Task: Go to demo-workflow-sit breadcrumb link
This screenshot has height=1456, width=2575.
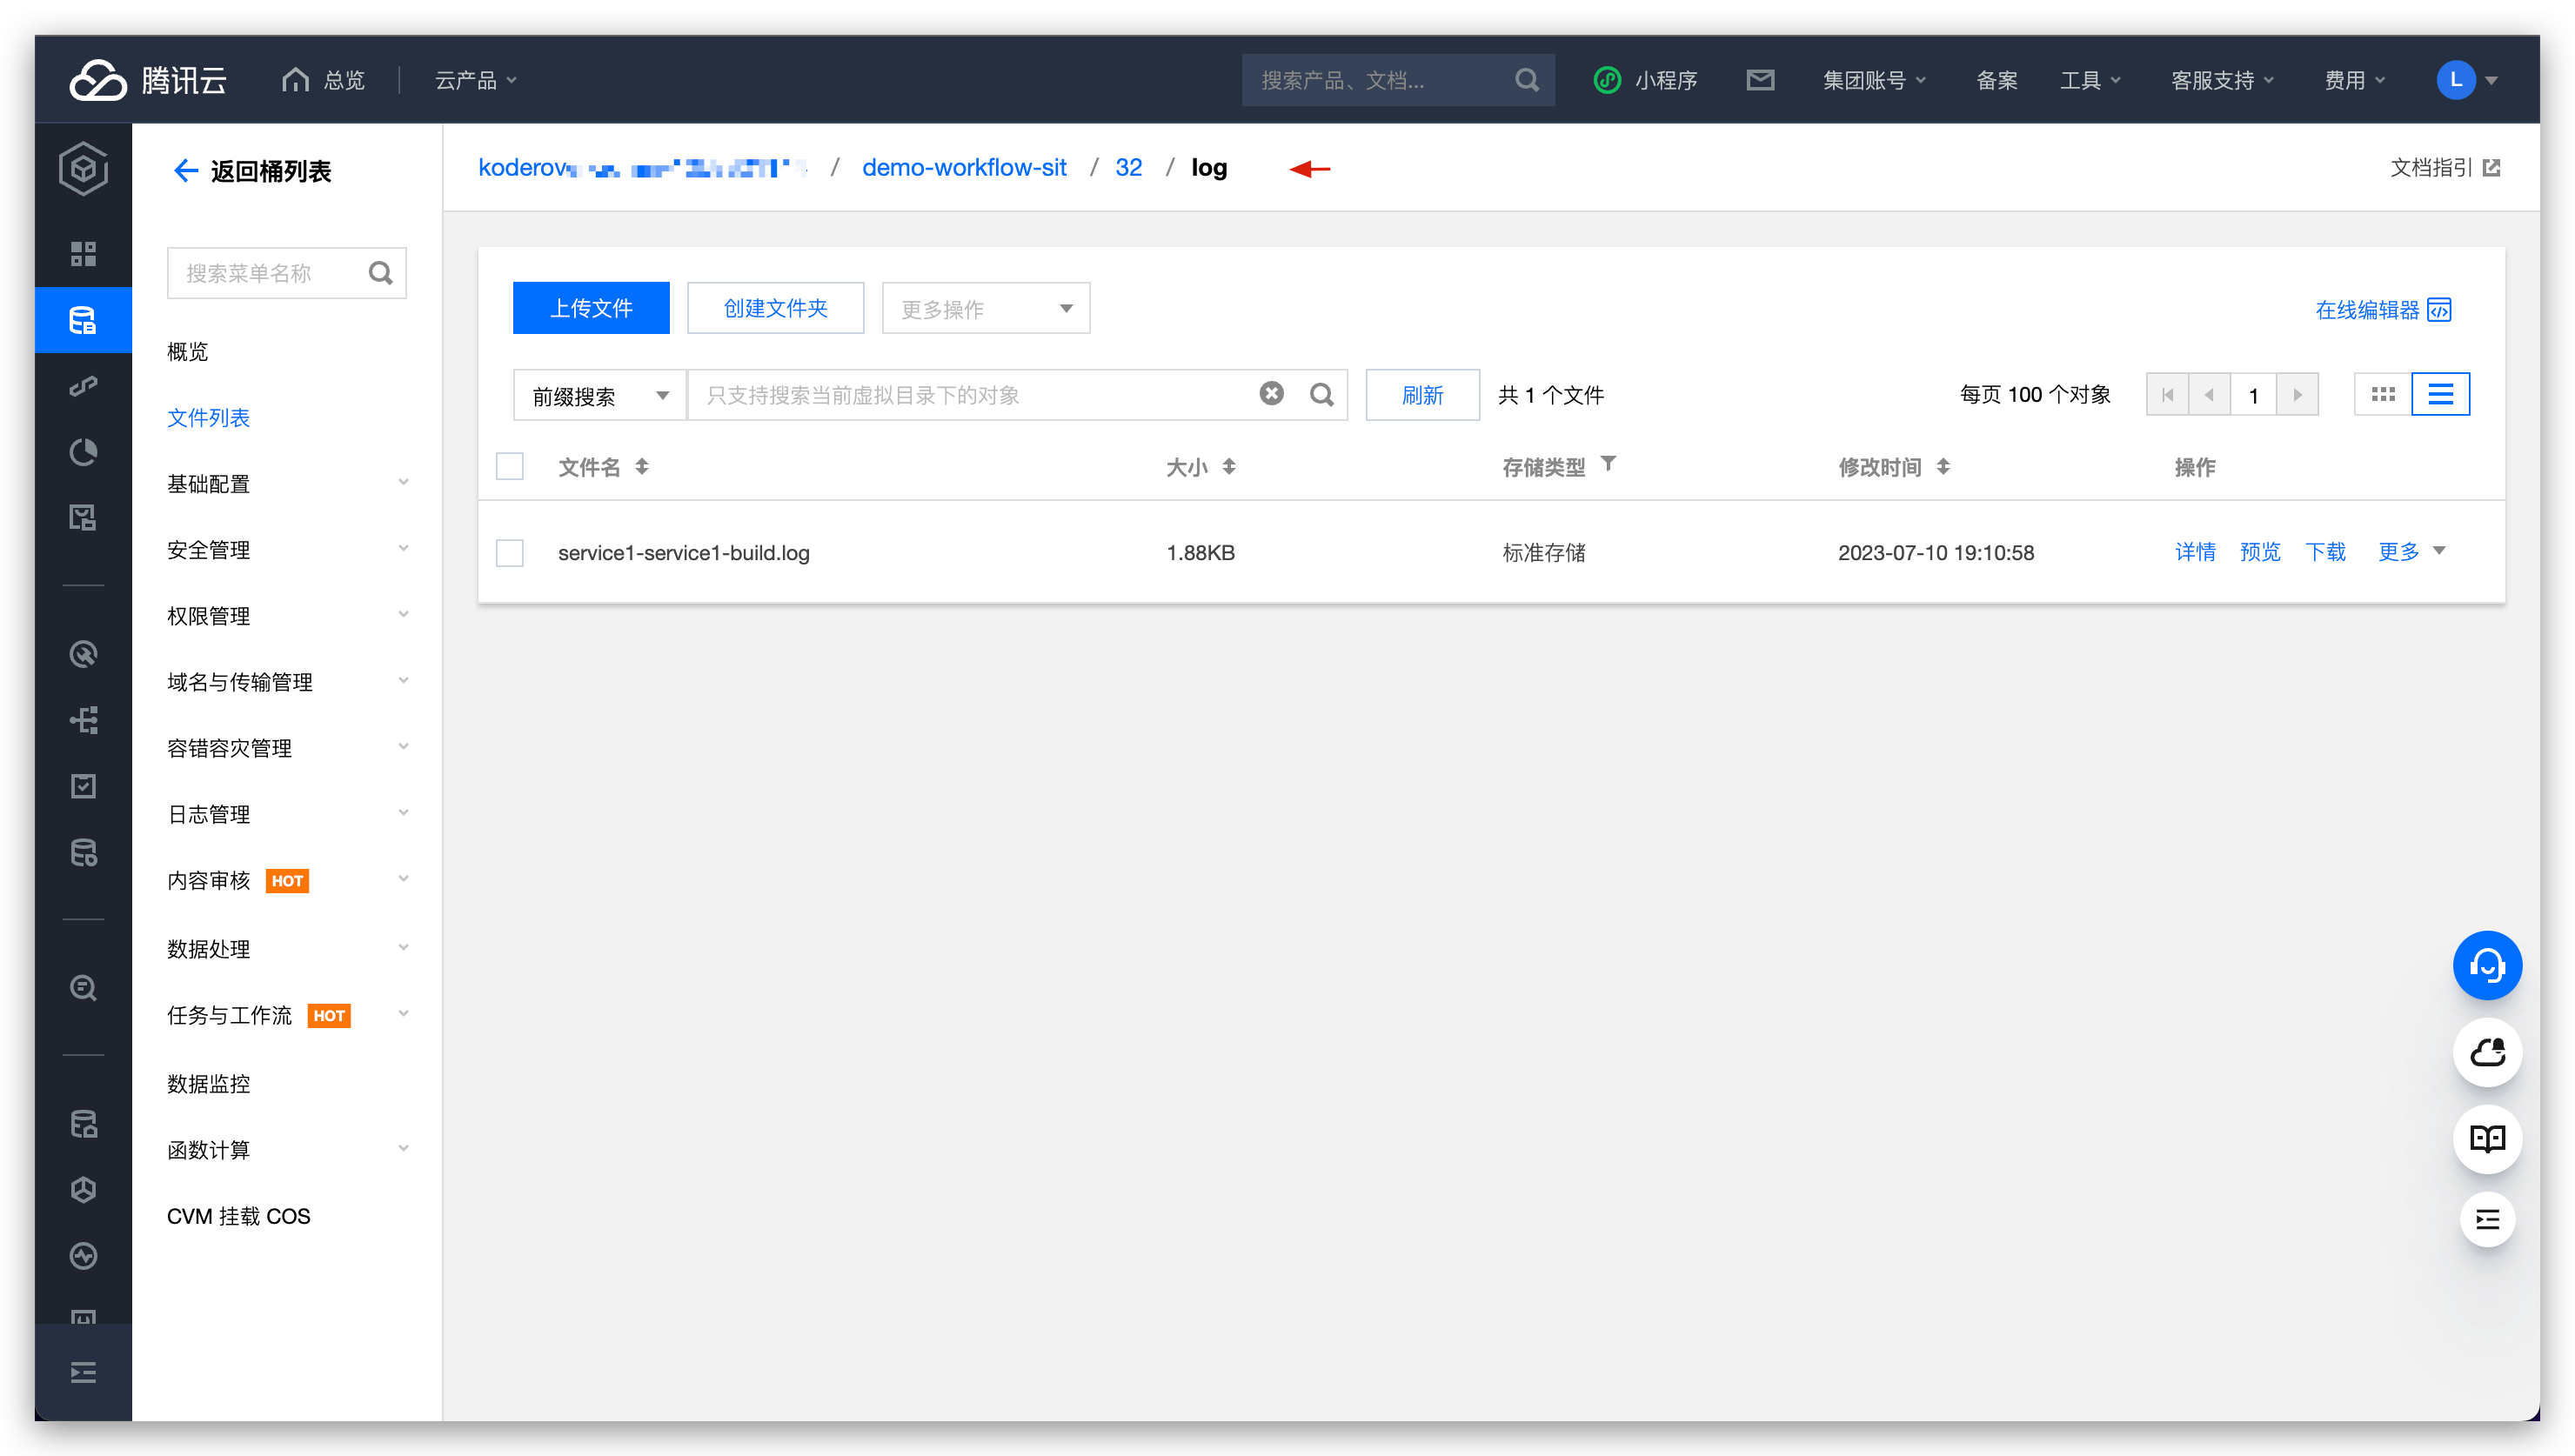Action: (964, 168)
